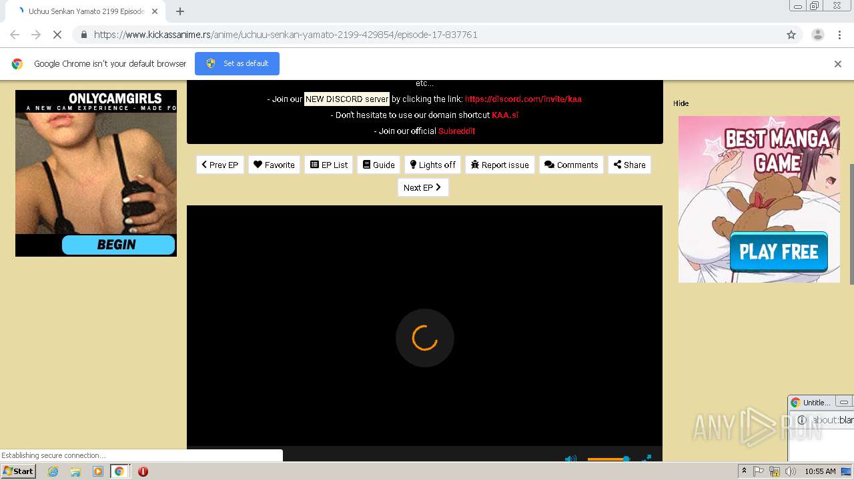Report issue with the video
Screen dimensions: 854x480
pyautogui.click(x=500, y=165)
